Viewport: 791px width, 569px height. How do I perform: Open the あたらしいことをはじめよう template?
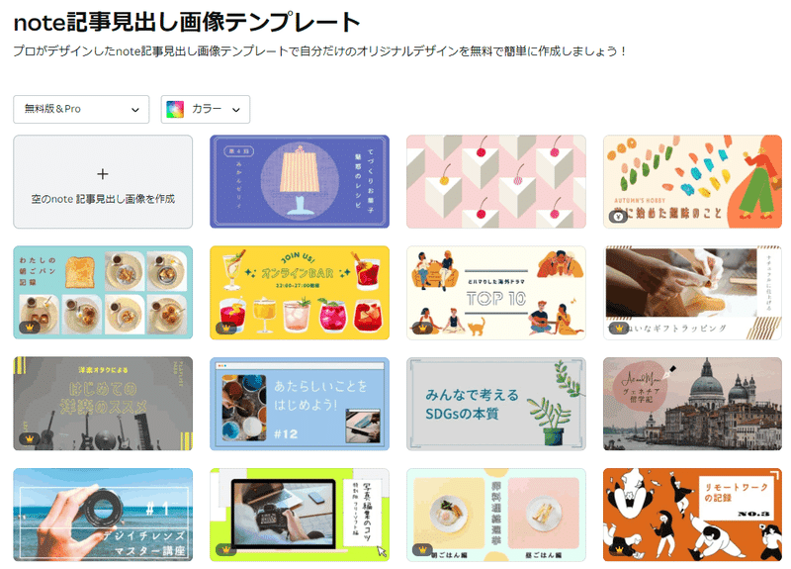pos(300,404)
